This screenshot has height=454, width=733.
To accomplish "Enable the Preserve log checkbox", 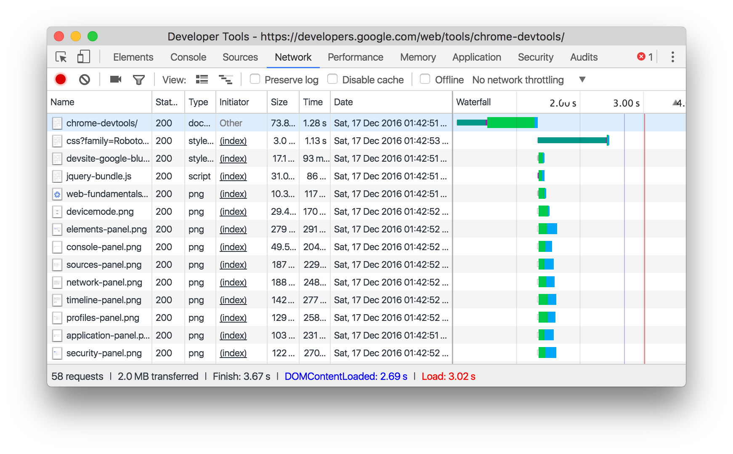I will point(255,79).
